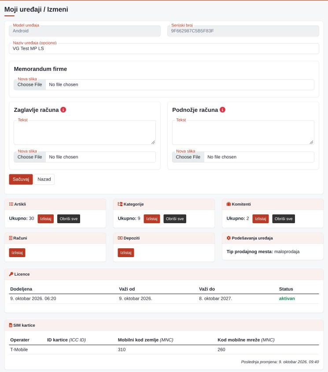Click Izlistaj in the Depoziti card

(x=126, y=253)
